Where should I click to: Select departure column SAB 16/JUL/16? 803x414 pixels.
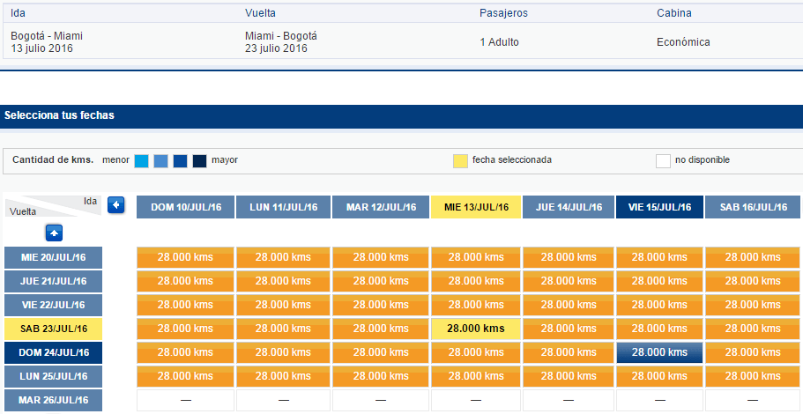[x=753, y=207]
